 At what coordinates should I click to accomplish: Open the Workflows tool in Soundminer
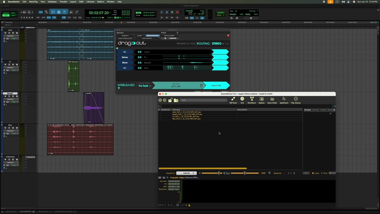coord(251,100)
